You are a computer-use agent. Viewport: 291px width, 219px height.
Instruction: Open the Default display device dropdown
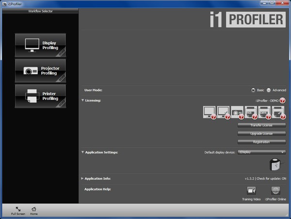[262, 152]
